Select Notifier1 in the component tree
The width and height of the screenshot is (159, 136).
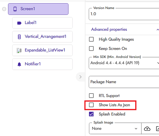click(42, 64)
